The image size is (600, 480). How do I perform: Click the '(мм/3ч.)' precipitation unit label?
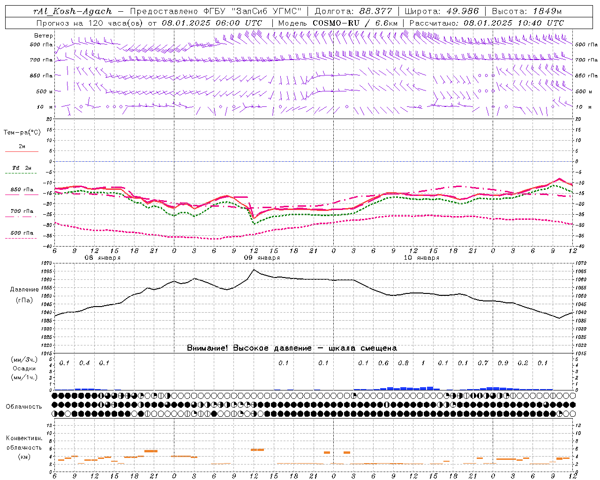[24, 360]
